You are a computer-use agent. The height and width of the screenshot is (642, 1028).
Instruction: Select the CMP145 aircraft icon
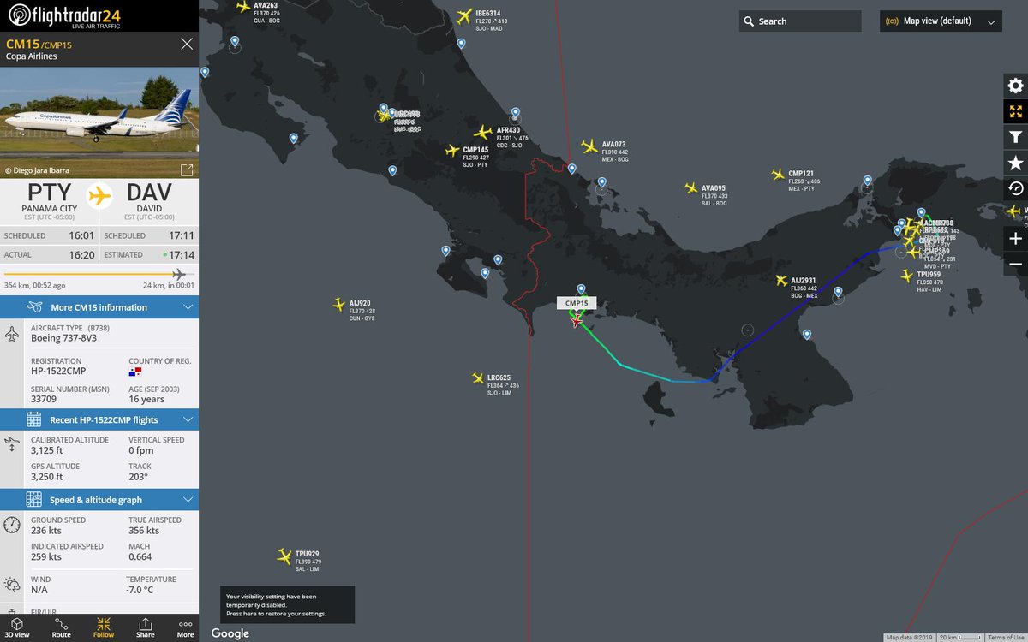click(452, 151)
